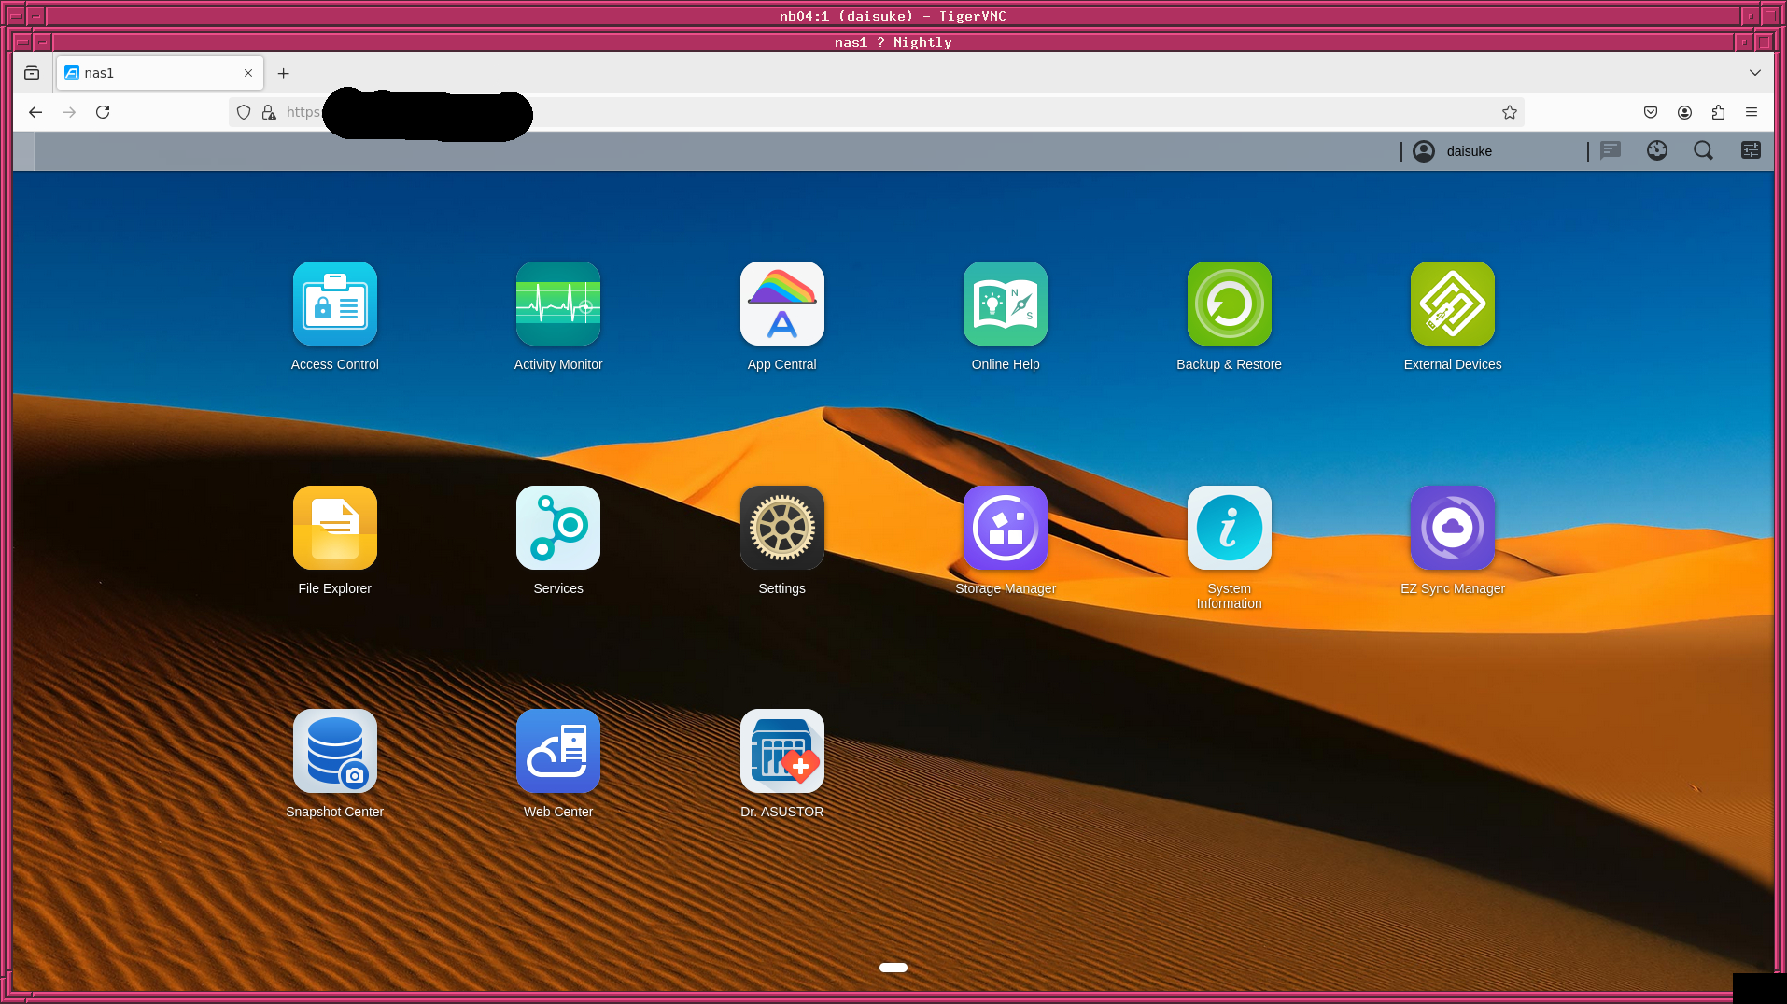
Task: Open the Services app
Action: [x=557, y=528]
